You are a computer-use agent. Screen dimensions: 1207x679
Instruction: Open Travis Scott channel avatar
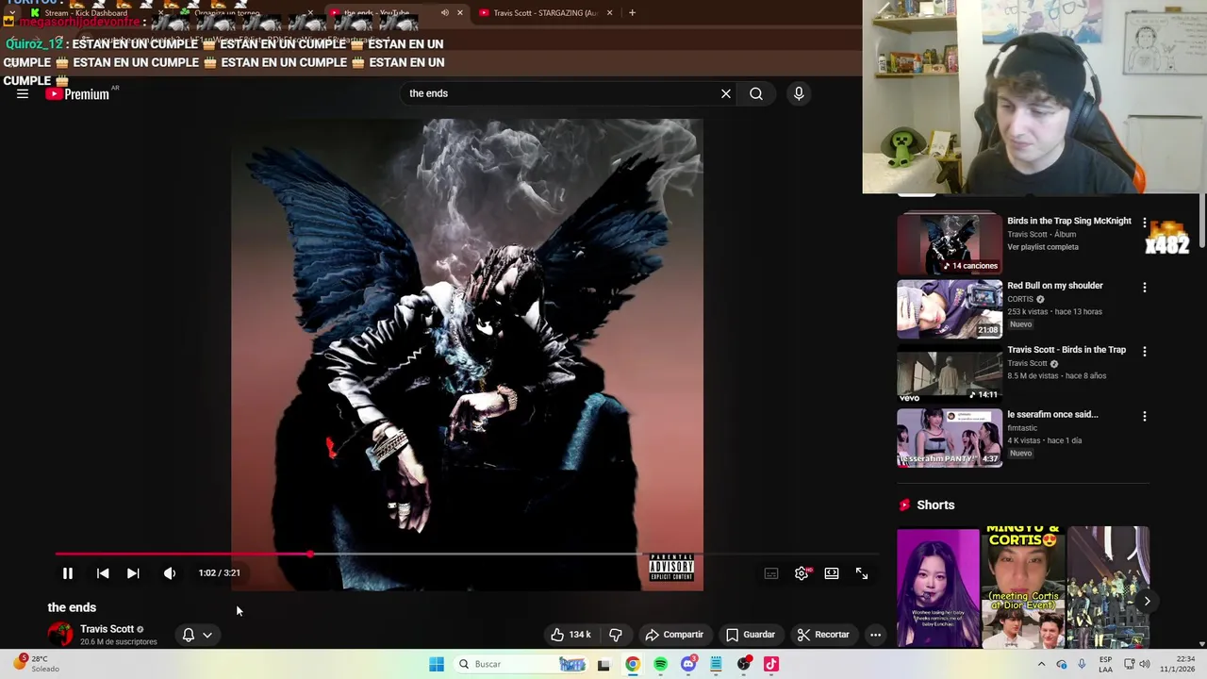[60, 634]
